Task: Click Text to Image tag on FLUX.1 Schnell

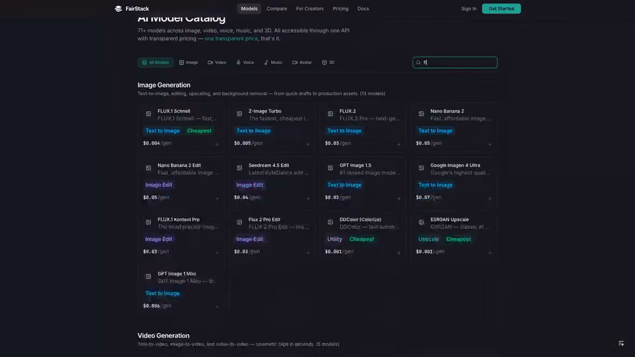Action: [163, 131]
